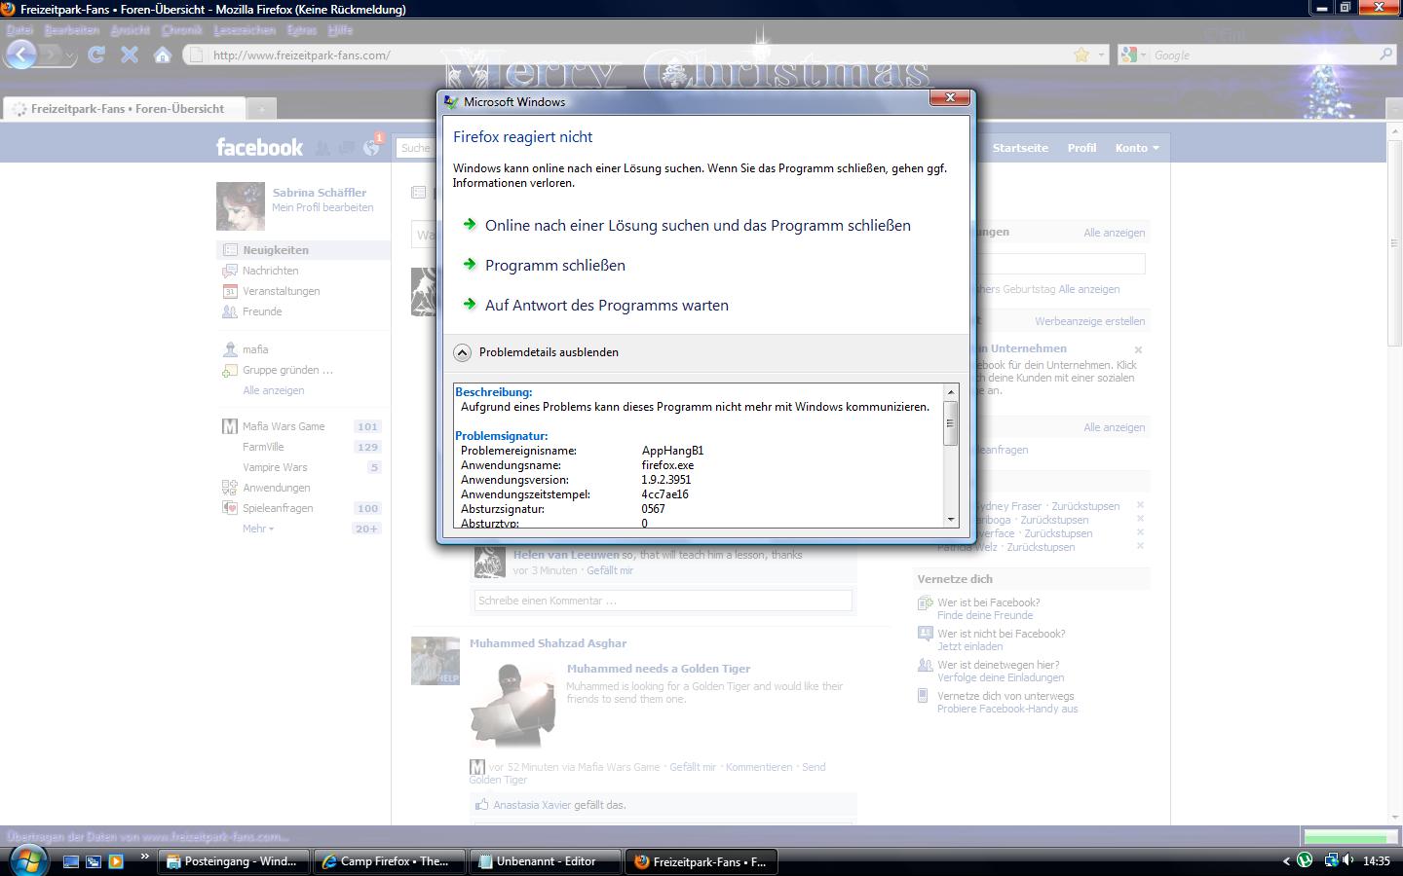Click the Mafia Wars Game icon

pyautogui.click(x=230, y=426)
